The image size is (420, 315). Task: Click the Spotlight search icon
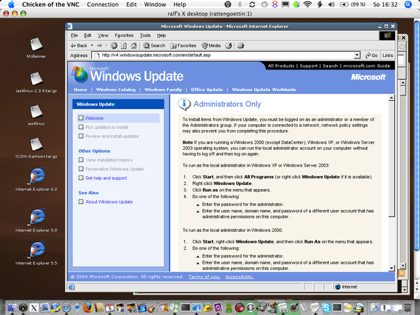[x=408, y=5]
